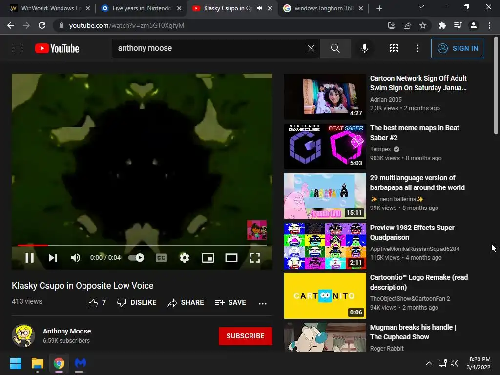Go to YouTube home logo

(57, 48)
